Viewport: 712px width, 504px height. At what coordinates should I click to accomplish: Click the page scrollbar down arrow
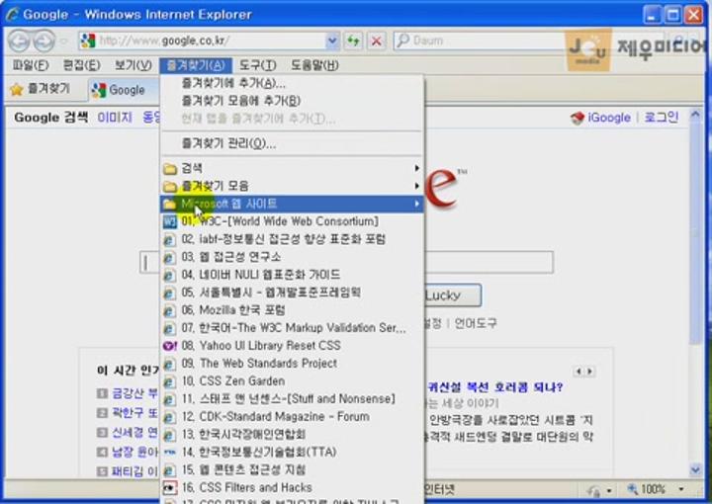coord(695,470)
